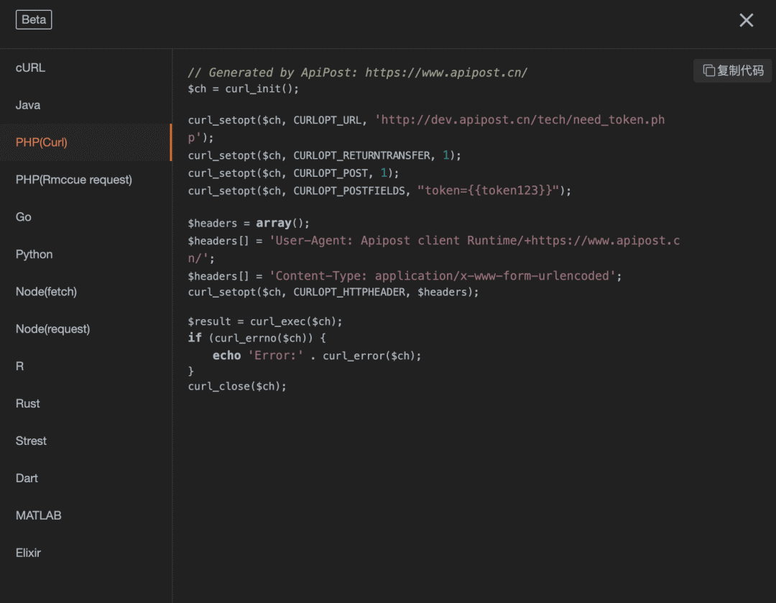The width and height of the screenshot is (776, 603).
Task: Click the copy code icon
Action: pyautogui.click(x=708, y=71)
